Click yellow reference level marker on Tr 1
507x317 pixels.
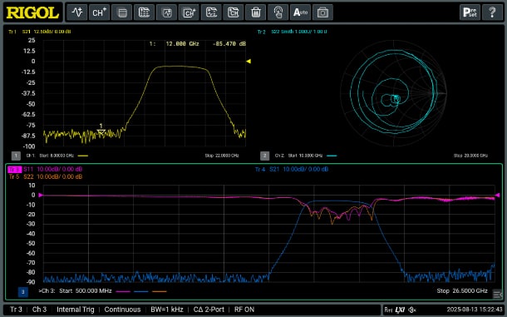249,62
